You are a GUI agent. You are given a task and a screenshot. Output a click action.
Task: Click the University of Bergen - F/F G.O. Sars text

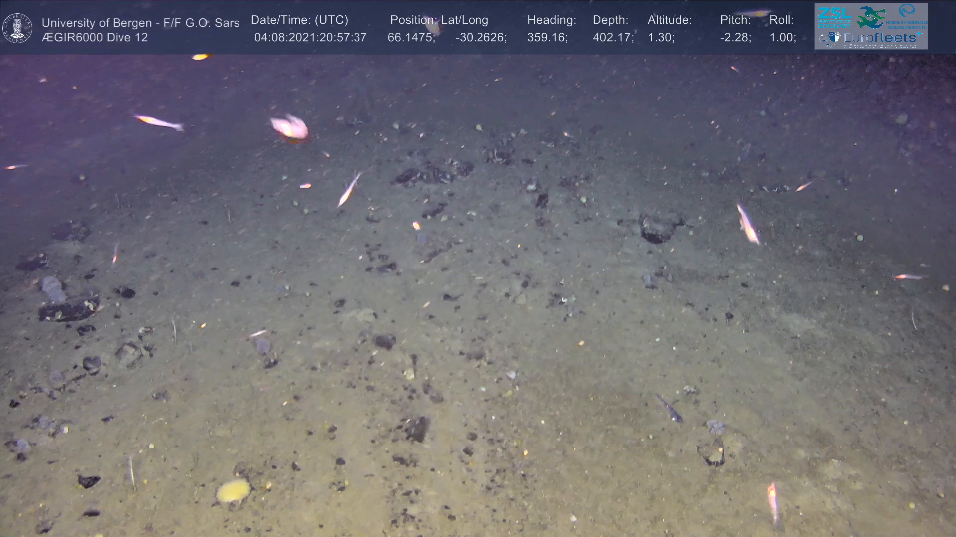(x=140, y=23)
